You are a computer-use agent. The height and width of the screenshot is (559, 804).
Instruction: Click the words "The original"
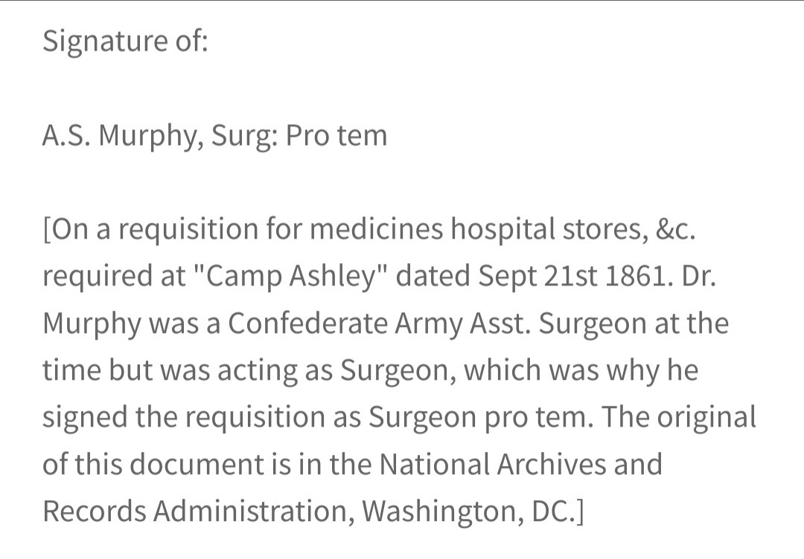coord(680,417)
